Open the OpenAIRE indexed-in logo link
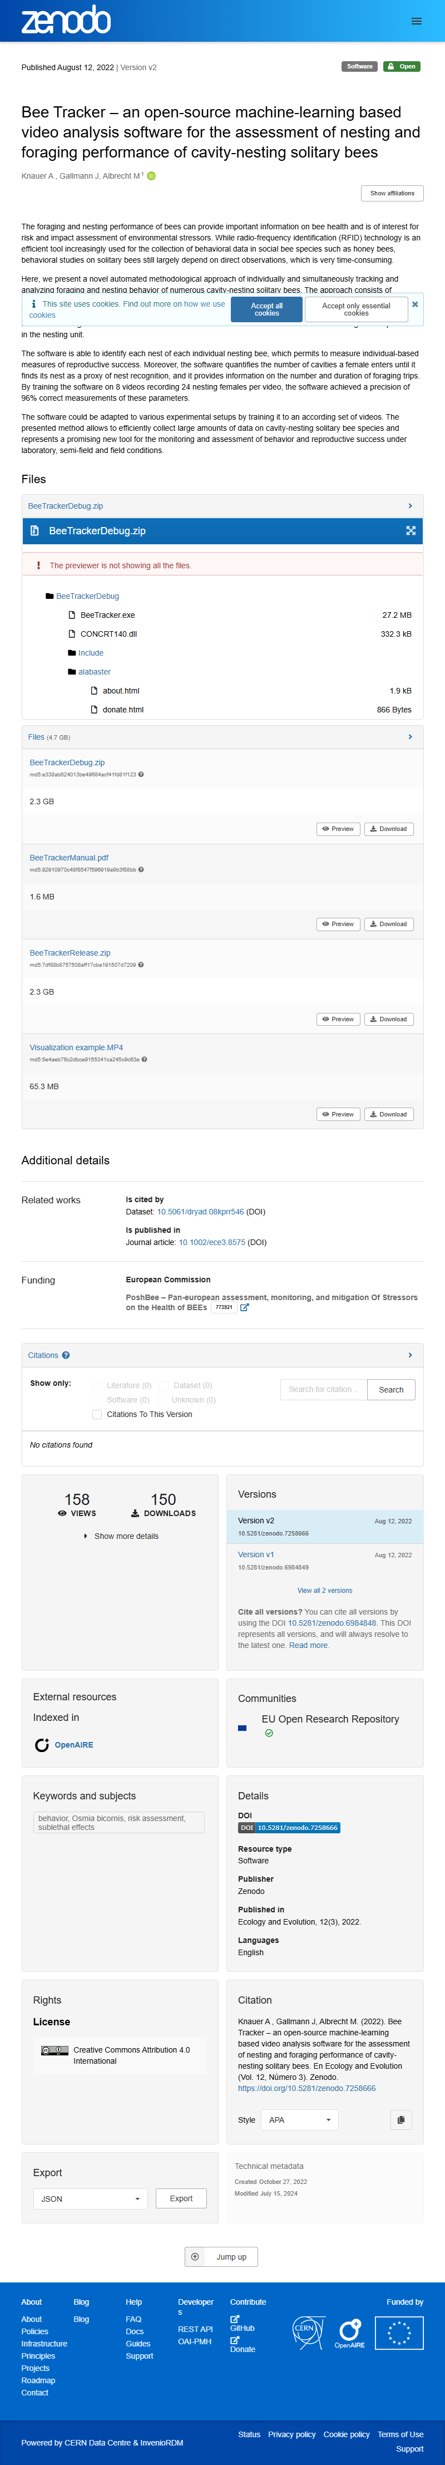This screenshot has width=445, height=2465. (64, 1744)
